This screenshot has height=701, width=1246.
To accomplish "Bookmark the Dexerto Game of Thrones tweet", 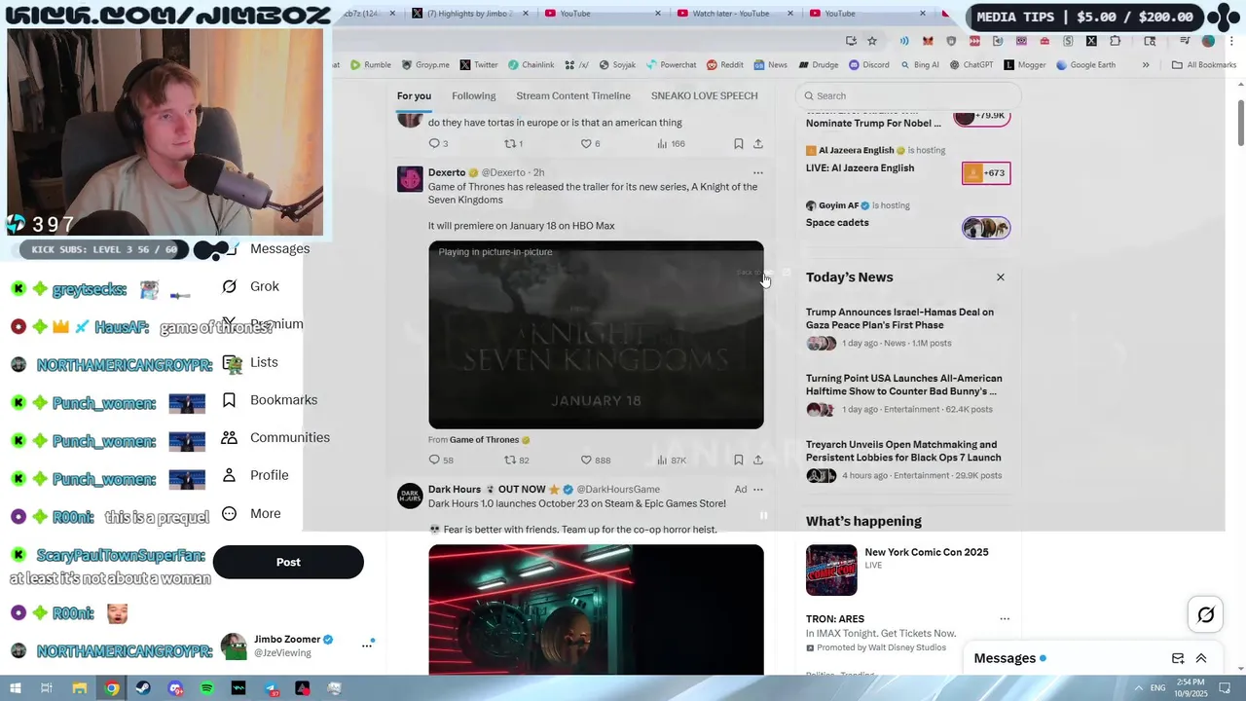I will [x=739, y=460].
